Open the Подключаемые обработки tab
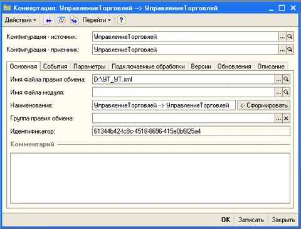 (148, 67)
